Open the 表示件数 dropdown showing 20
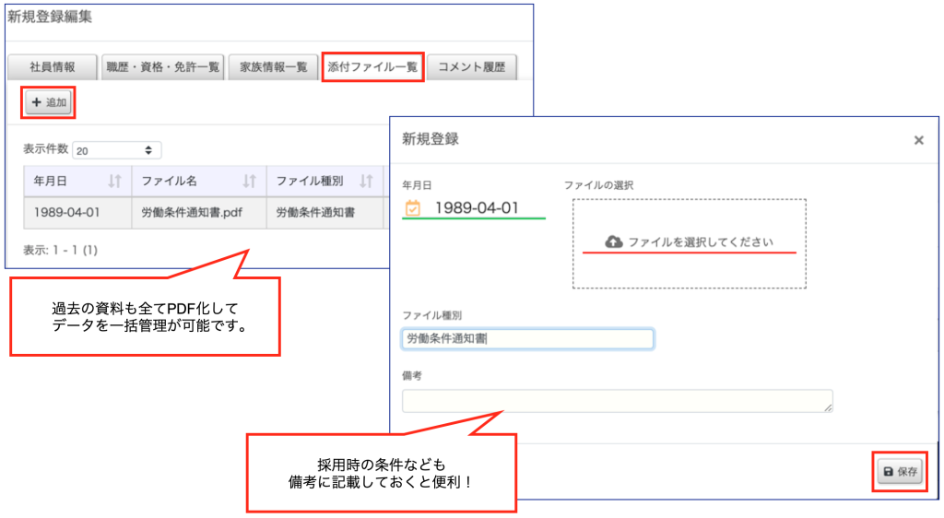 117,150
